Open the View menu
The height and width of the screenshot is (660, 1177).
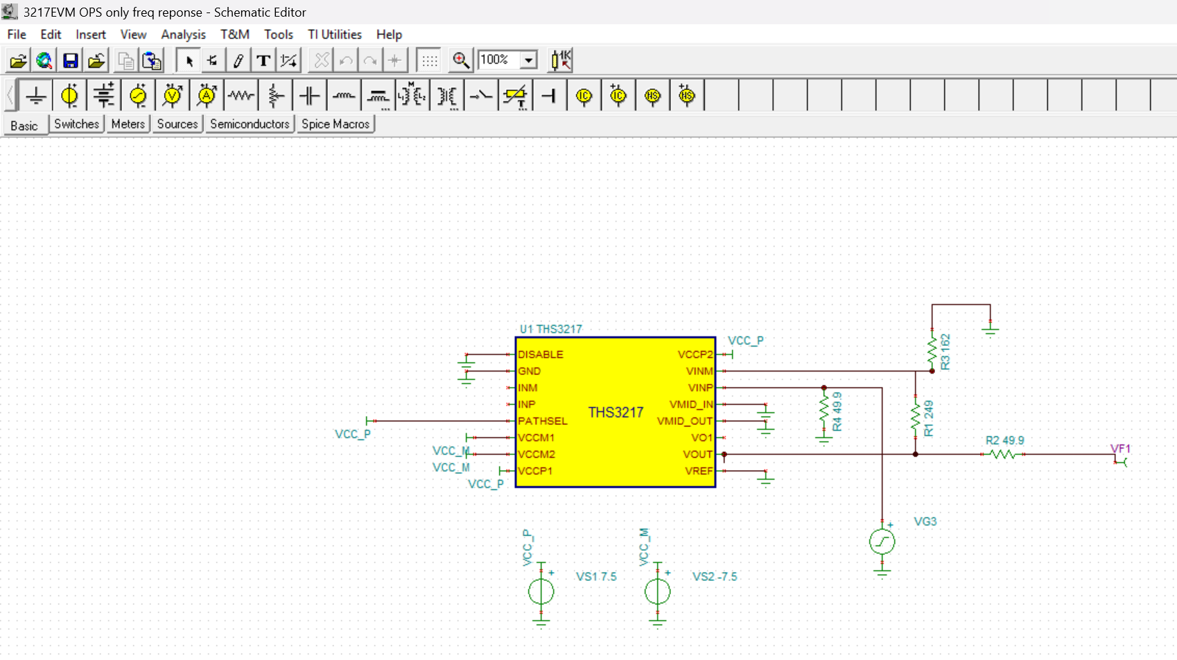coord(133,35)
